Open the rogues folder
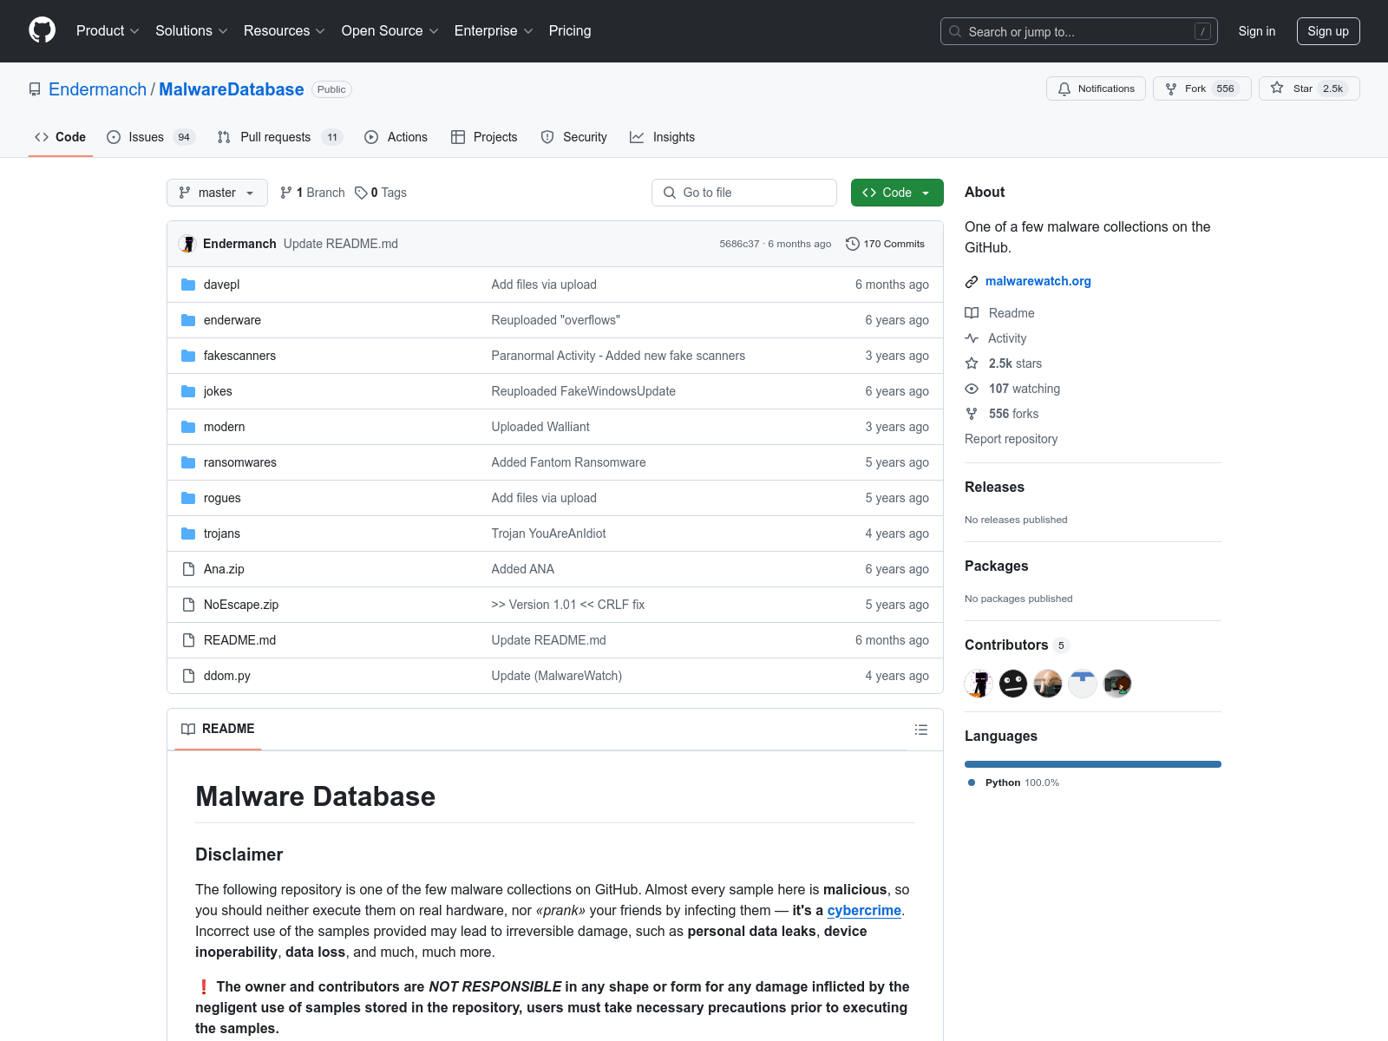Screen dimensions: 1388x1041 pos(222,498)
